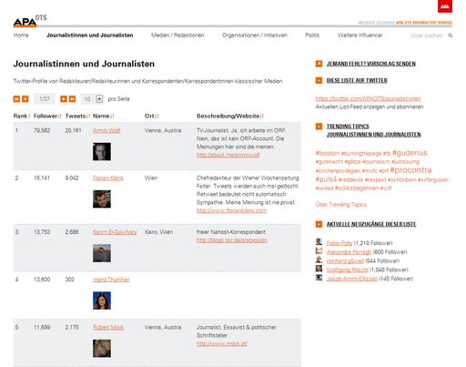The height and width of the screenshot is (367, 466).
Task: Jump to last page arrow icon
Action: point(72,99)
